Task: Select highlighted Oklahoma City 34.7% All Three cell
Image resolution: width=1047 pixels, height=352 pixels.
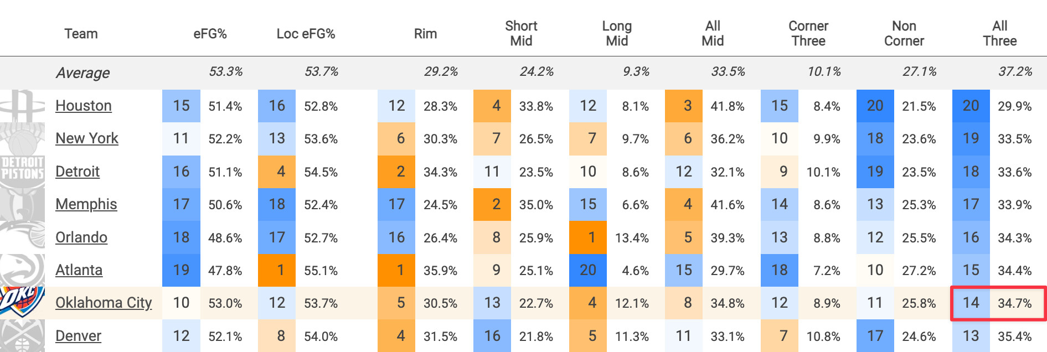Action: point(999,303)
